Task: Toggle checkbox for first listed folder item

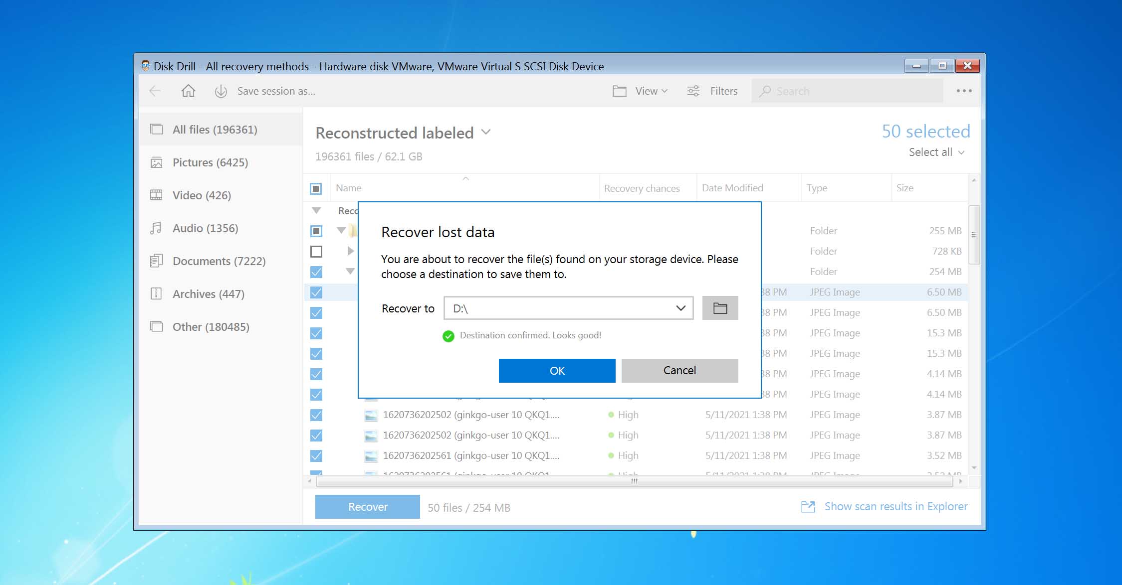Action: [x=315, y=230]
